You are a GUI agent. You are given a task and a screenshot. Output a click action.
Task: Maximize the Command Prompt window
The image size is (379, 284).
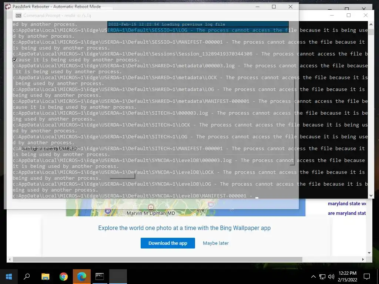tap(349, 15)
